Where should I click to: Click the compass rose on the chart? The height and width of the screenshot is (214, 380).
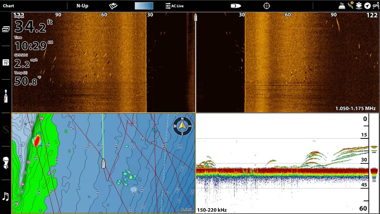182,126
